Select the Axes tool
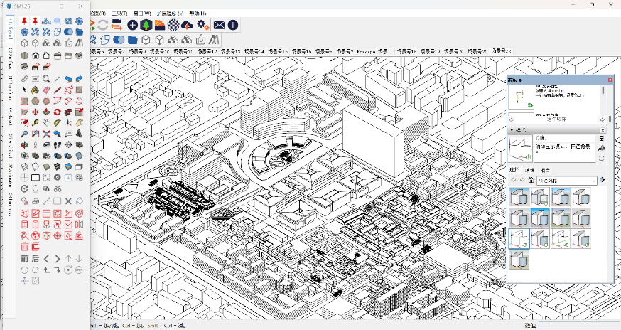The height and width of the screenshot is (330, 621). click(x=68, y=123)
